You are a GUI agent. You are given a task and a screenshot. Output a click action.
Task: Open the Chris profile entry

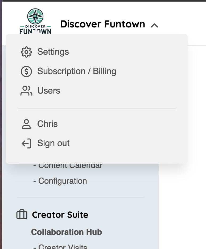click(47, 124)
